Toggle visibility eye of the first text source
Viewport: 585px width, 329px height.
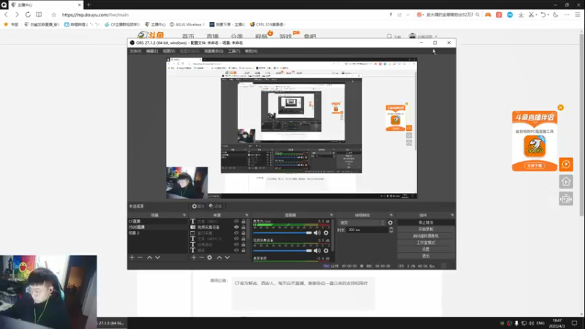click(236, 222)
